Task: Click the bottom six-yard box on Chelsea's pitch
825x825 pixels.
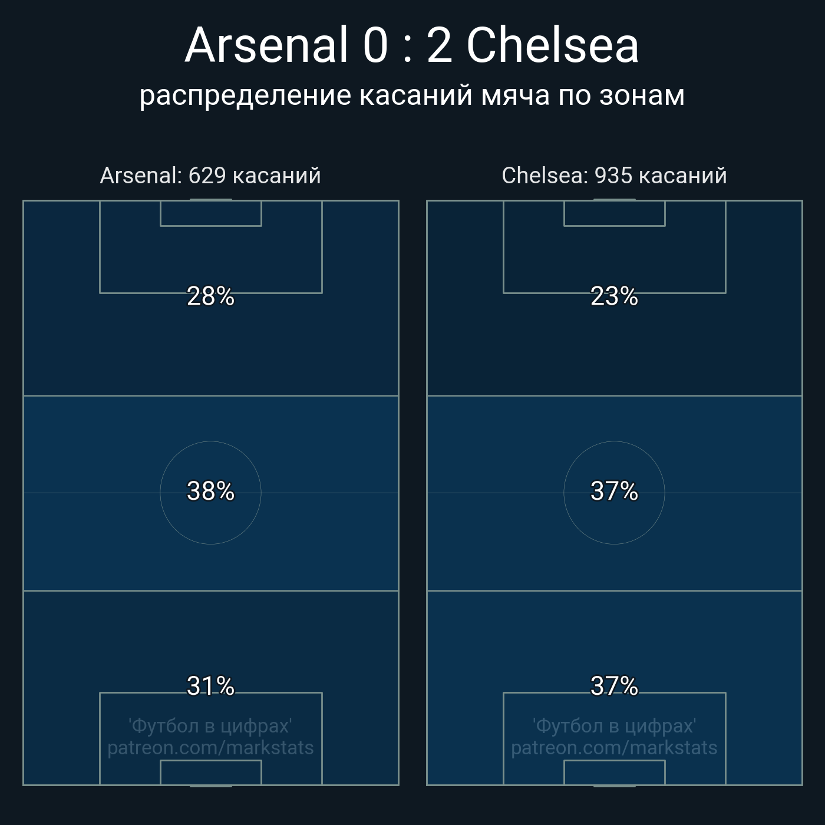Action: (x=614, y=773)
